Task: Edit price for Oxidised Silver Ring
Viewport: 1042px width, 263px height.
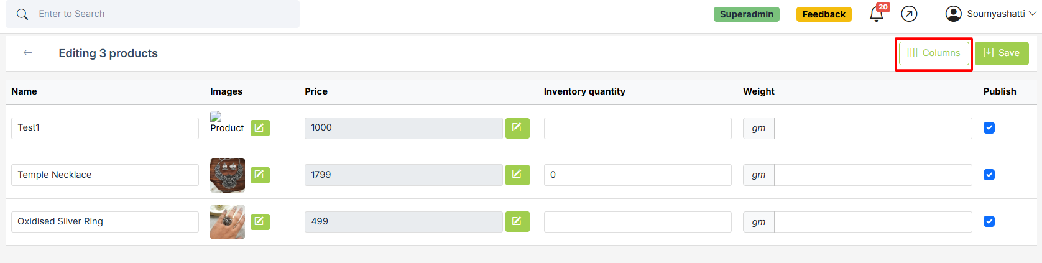Action: pos(517,221)
